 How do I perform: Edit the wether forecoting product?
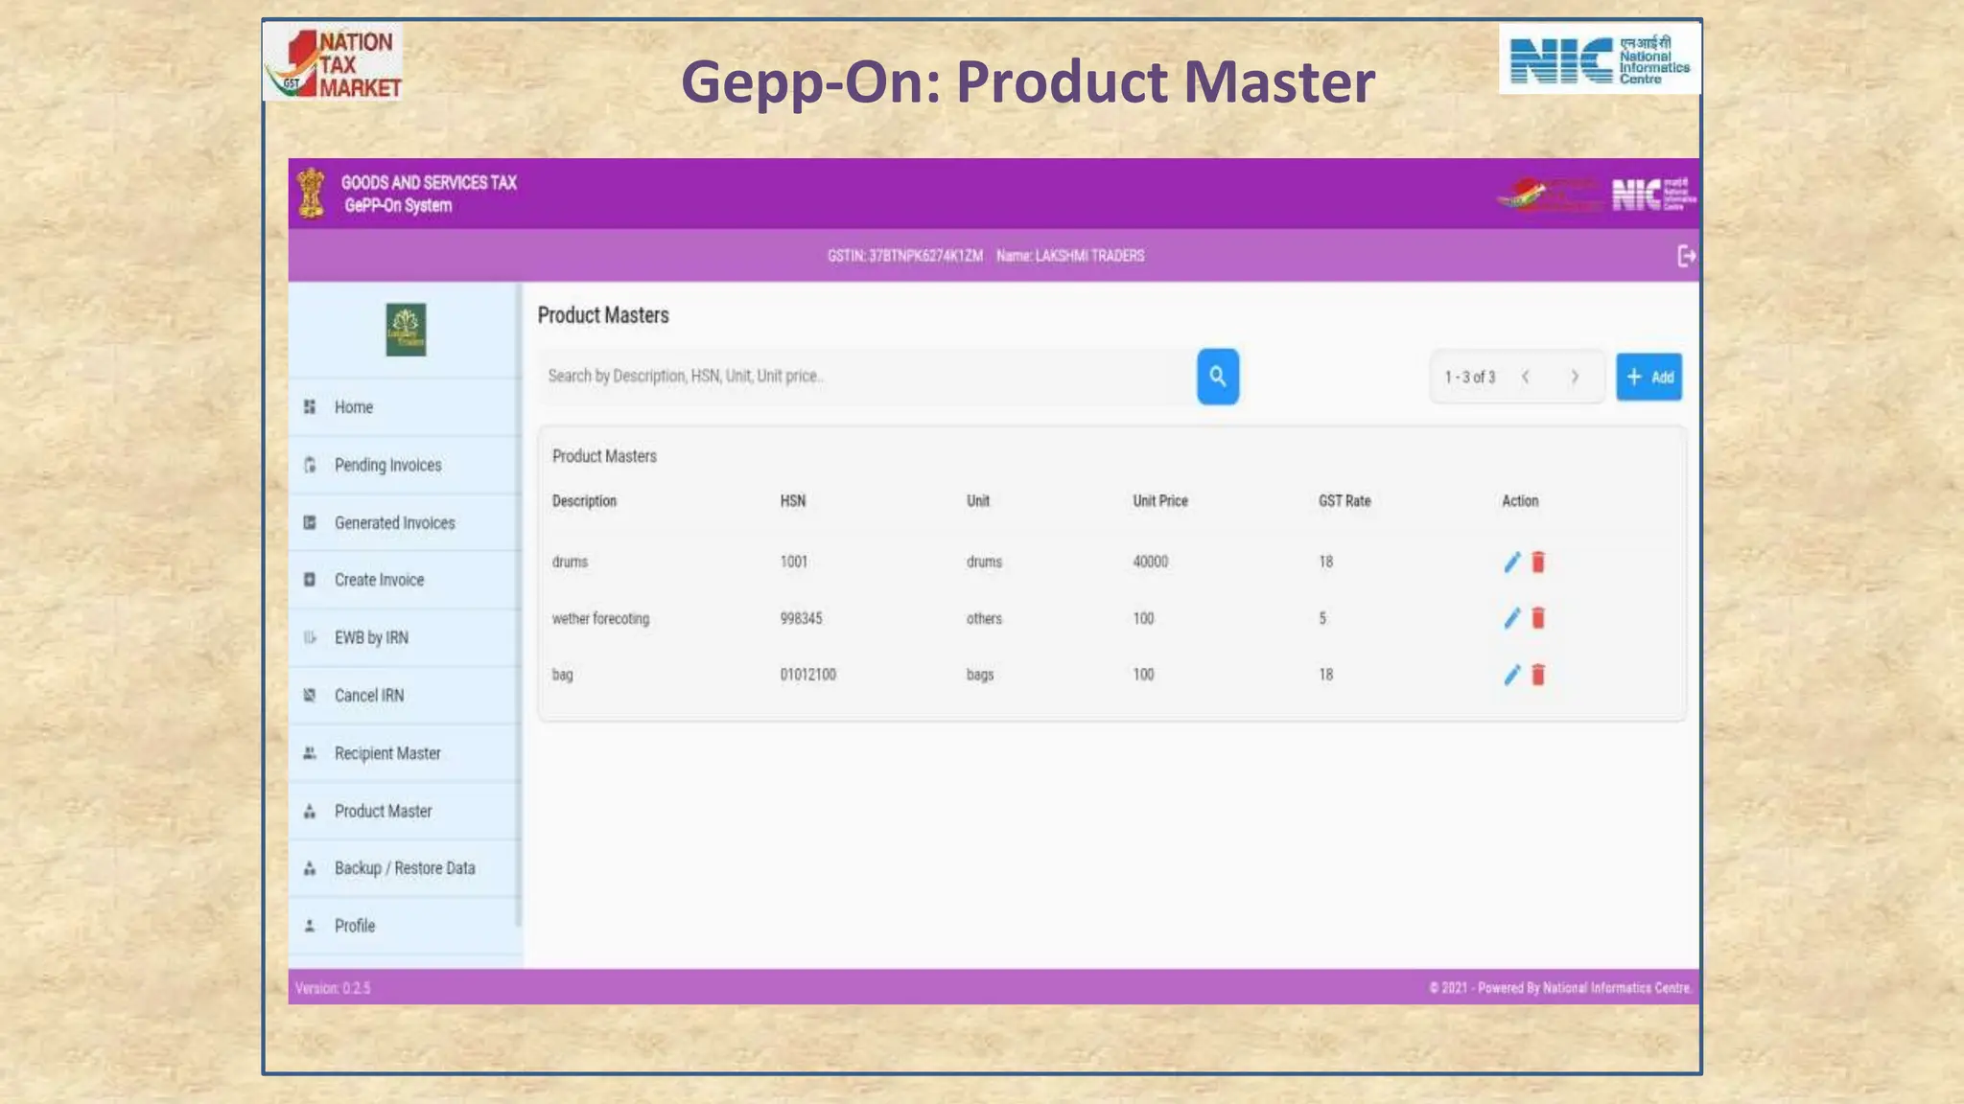click(1512, 618)
